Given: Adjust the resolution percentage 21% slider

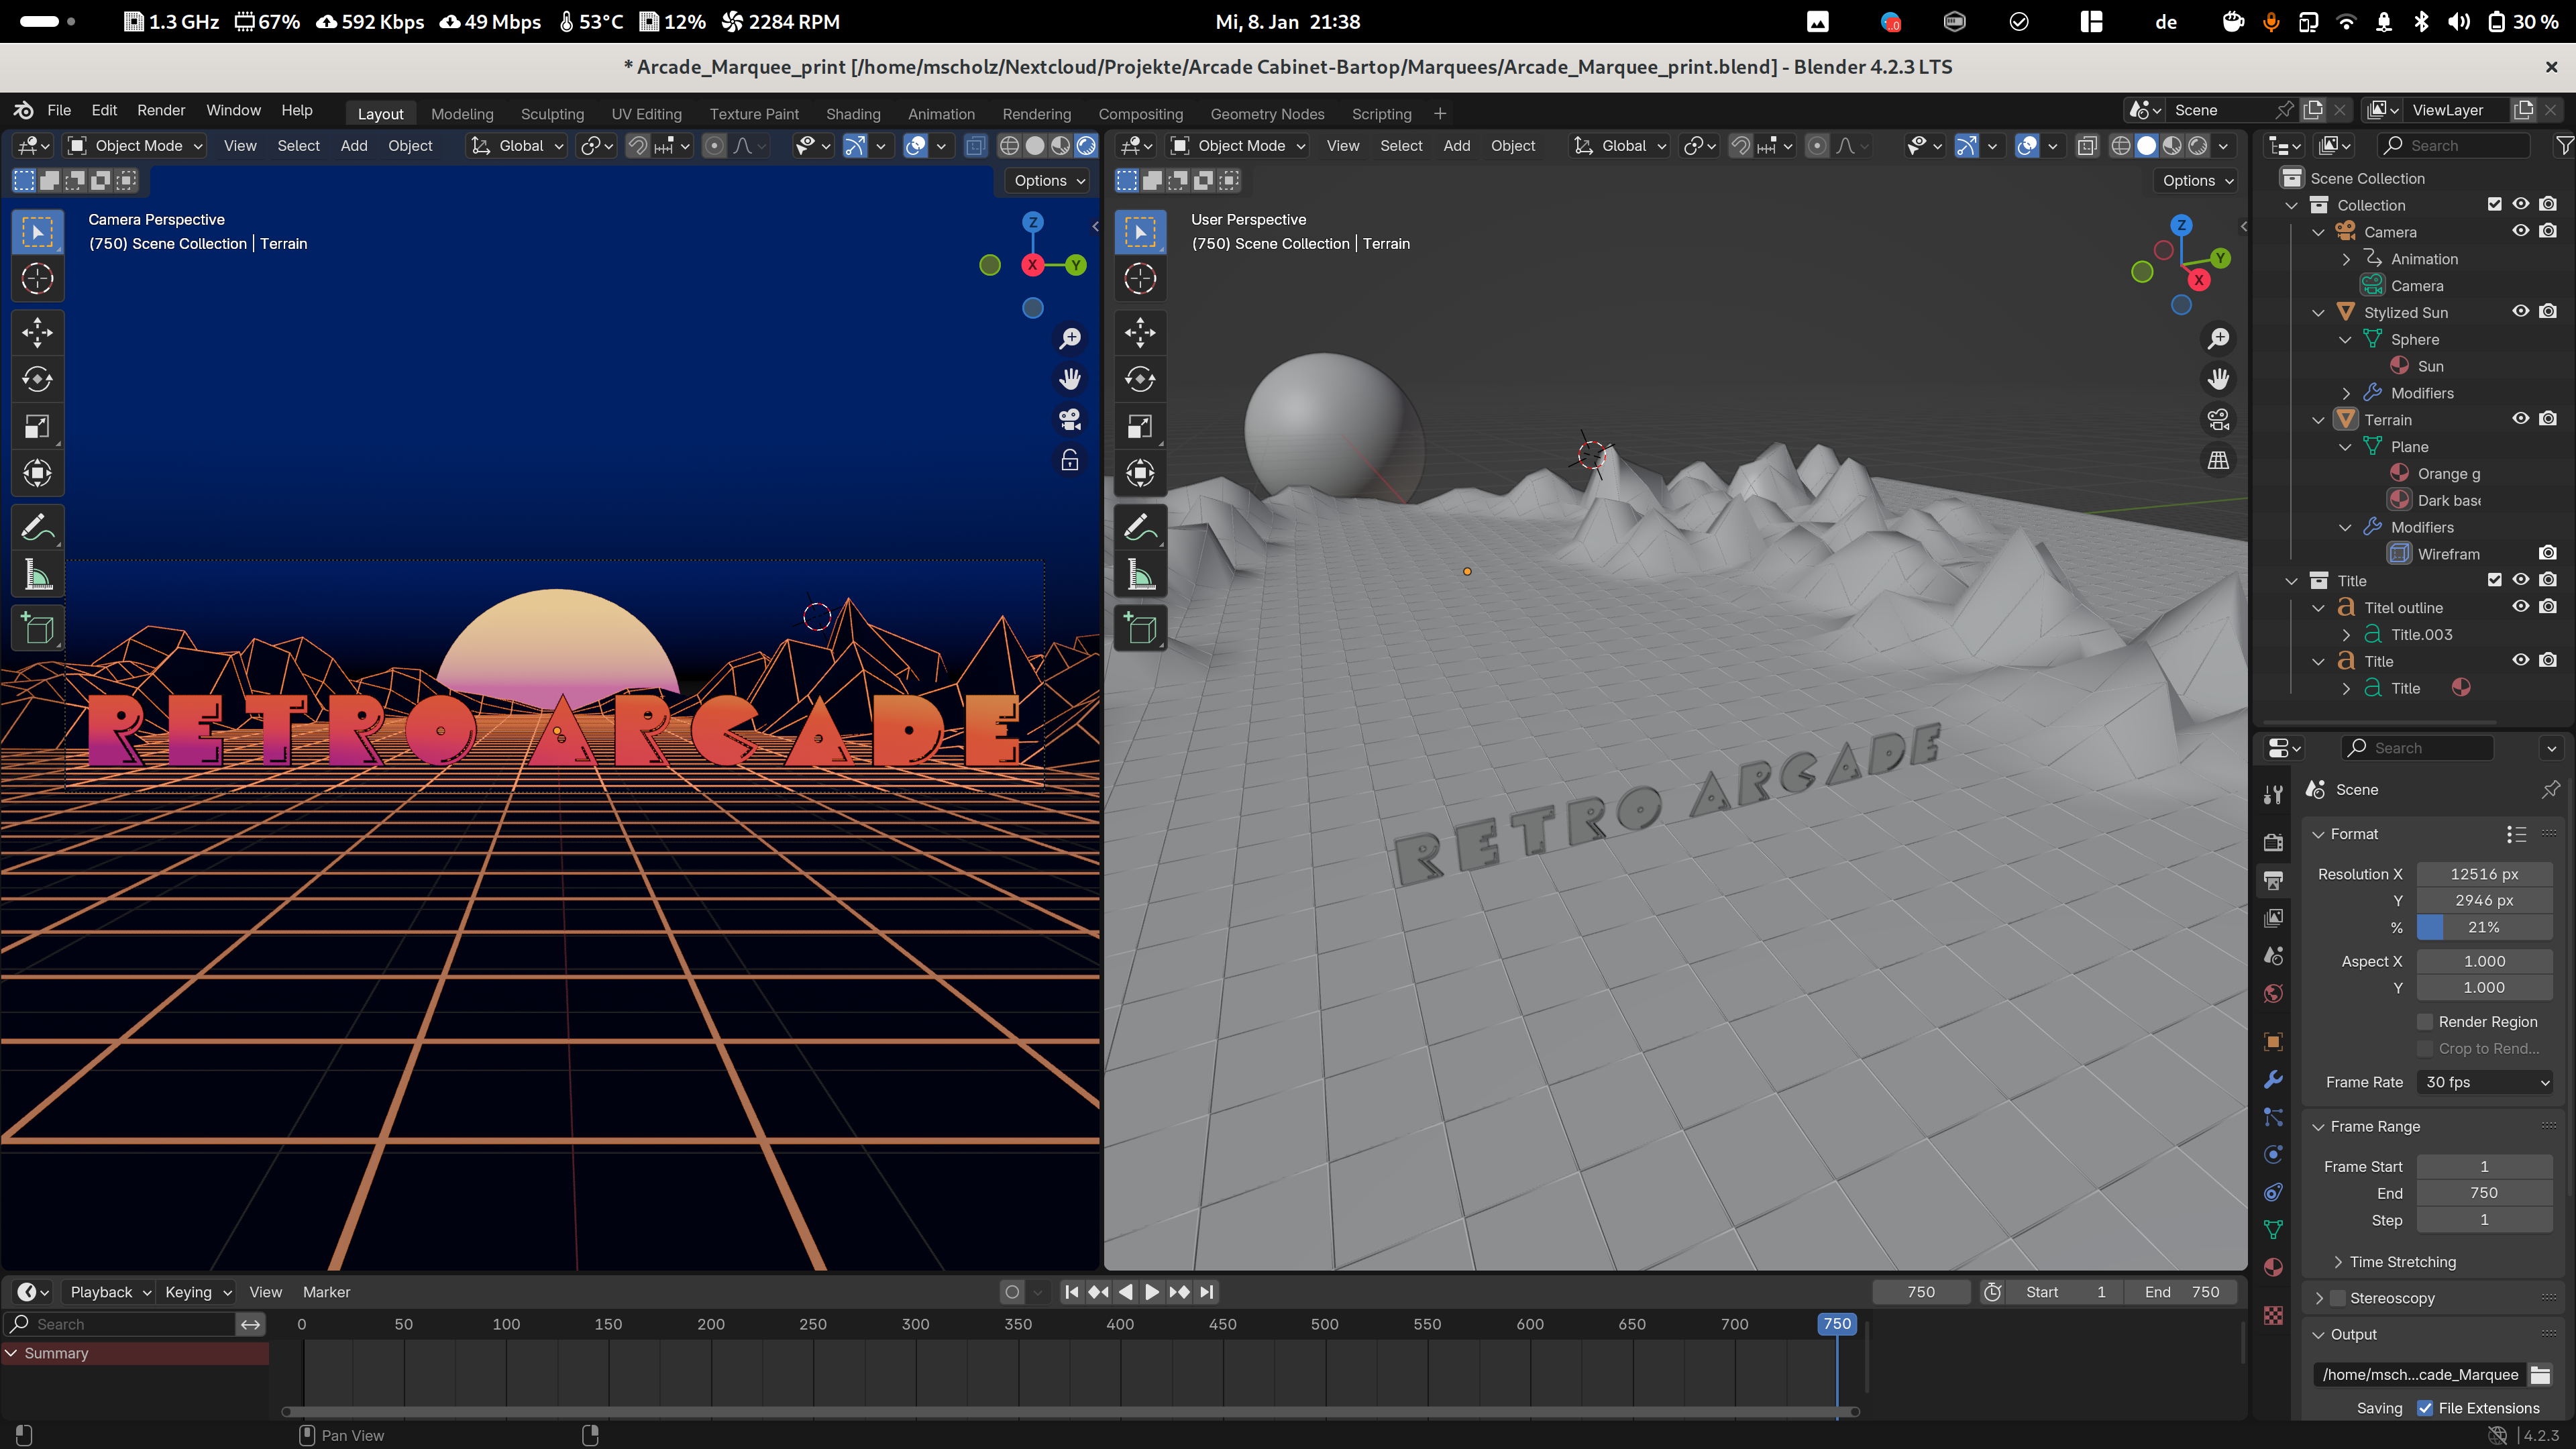Looking at the screenshot, I should click(x=2484, y=927).
